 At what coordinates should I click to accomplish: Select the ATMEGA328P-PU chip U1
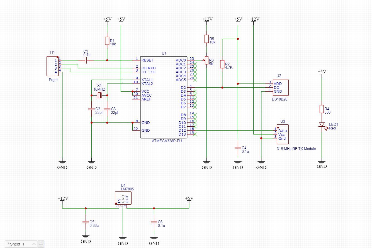[x=164, y=97]
